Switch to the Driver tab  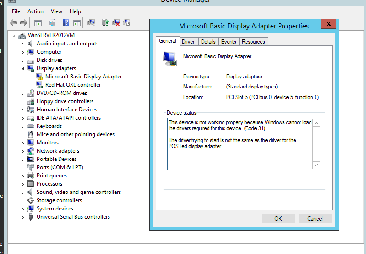(188, 42)
